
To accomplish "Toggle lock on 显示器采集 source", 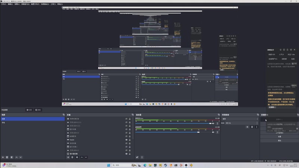I will pyautogui.click(x=130, y=154).
